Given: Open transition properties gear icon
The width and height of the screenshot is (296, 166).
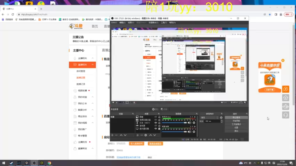Looking at the screenshot, I should tap(221, 118).
